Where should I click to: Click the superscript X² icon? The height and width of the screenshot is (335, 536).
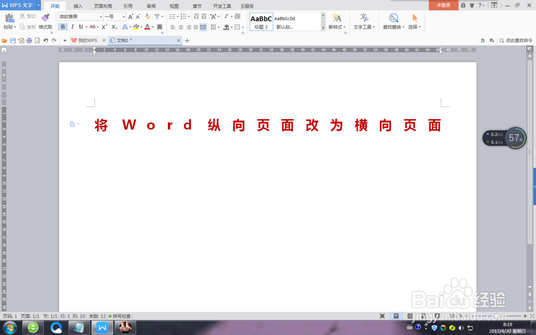[105, 26]
